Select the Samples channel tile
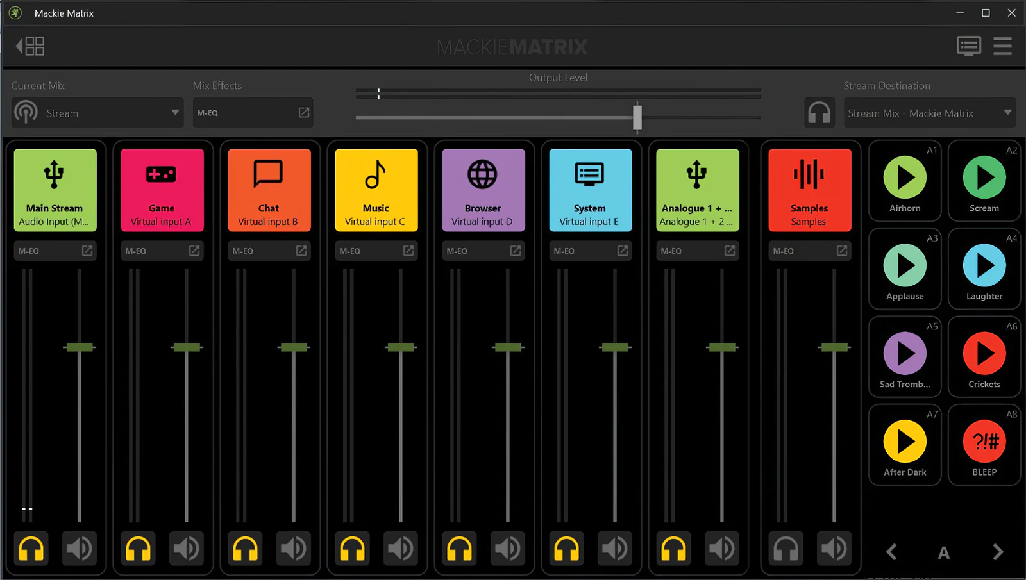Screen dimensions: 1026x580 (810, 190)
